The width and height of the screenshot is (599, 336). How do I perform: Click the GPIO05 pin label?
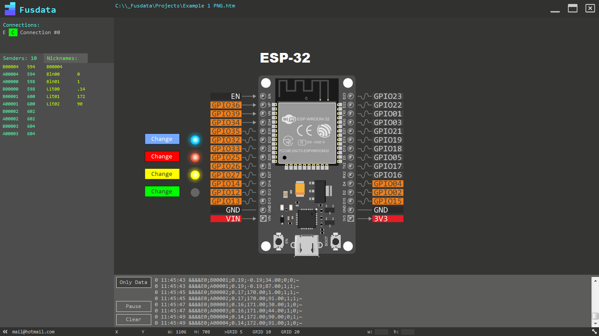coord(388,157)
